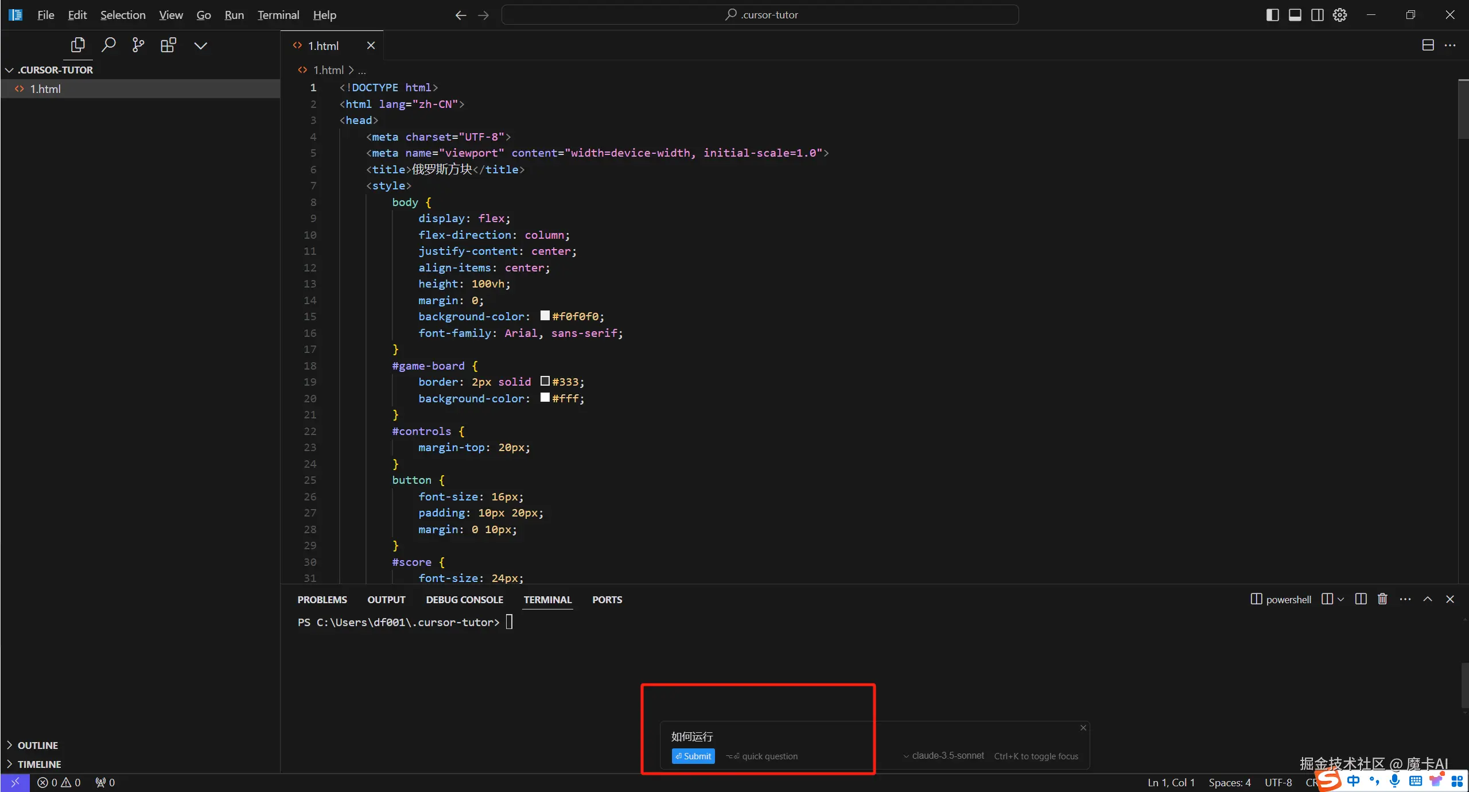Toggle the bottom panel layout button

[x=1295, y=15]
